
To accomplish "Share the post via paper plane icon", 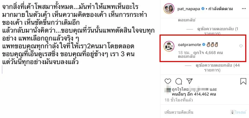I will [x=189, y=81].
